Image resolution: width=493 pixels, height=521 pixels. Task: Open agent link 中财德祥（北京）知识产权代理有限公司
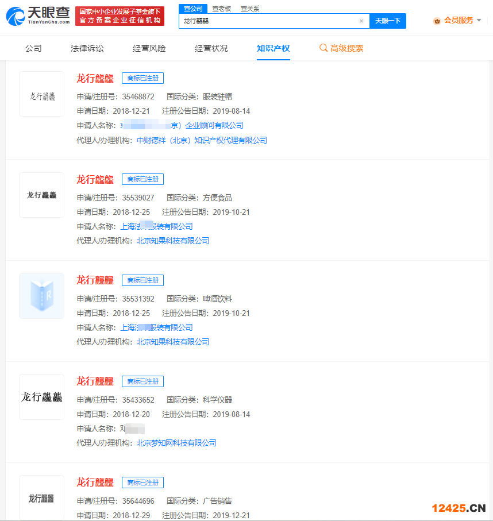(x=202, y=140)
